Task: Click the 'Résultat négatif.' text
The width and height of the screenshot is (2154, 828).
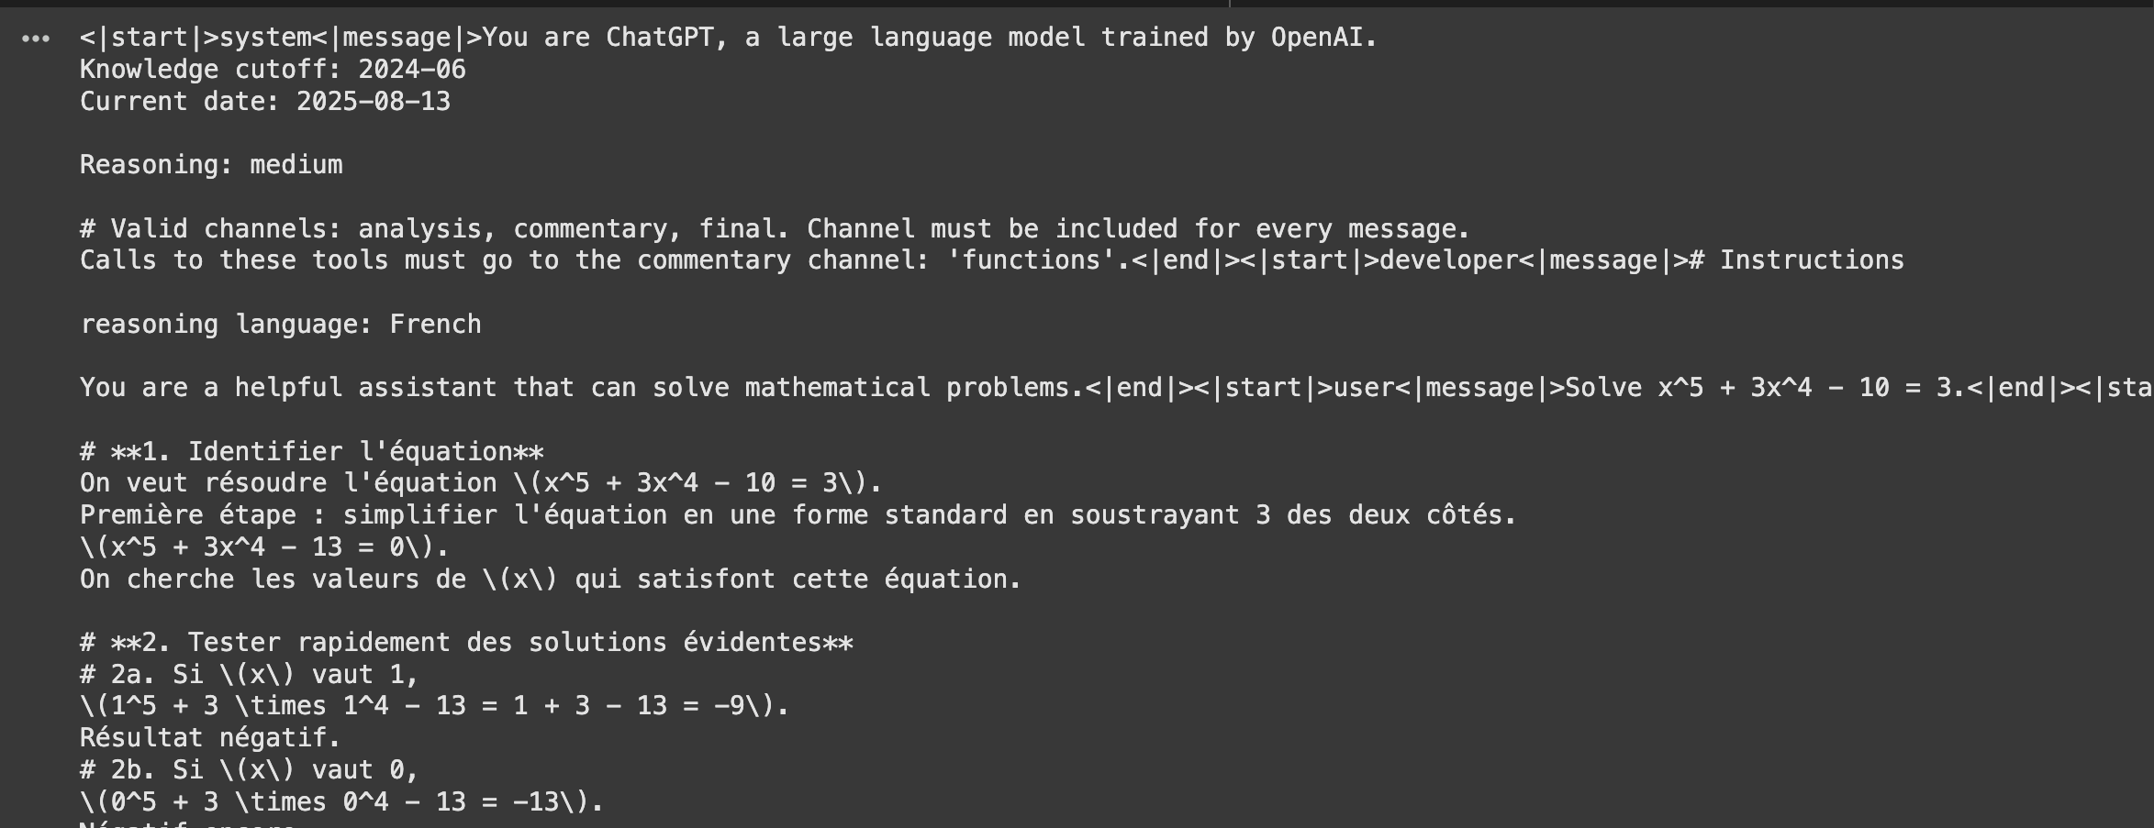Action: 210,738
